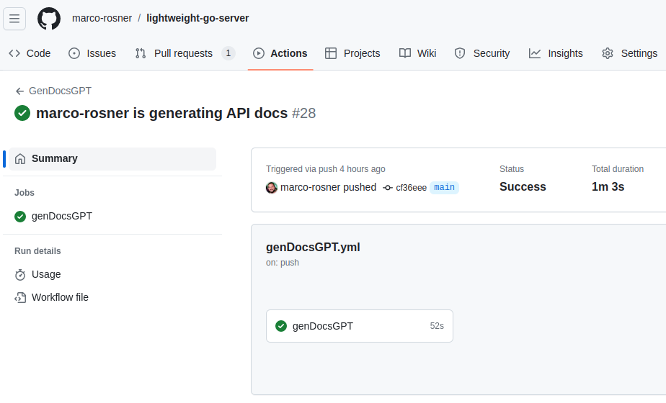The height and width of the screenshot is (403, 666).
Task: Open the genDocsGPT job card in graph
Action: (360, 326)
